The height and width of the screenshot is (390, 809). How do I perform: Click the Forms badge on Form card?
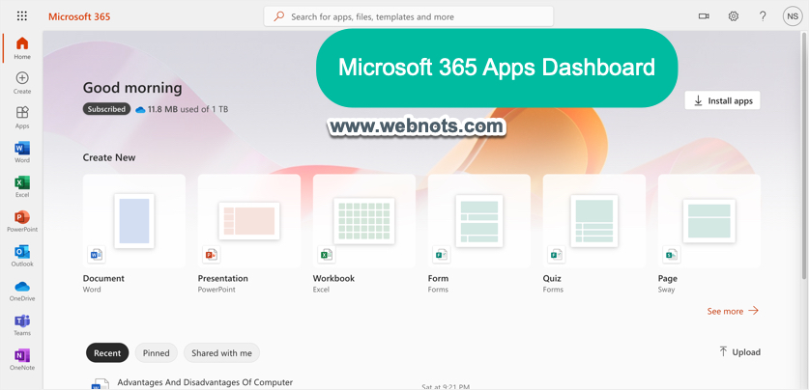(441, 254)
